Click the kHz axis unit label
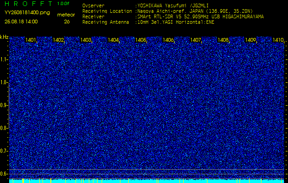This screenshot has height=183, width=288. 4,37
